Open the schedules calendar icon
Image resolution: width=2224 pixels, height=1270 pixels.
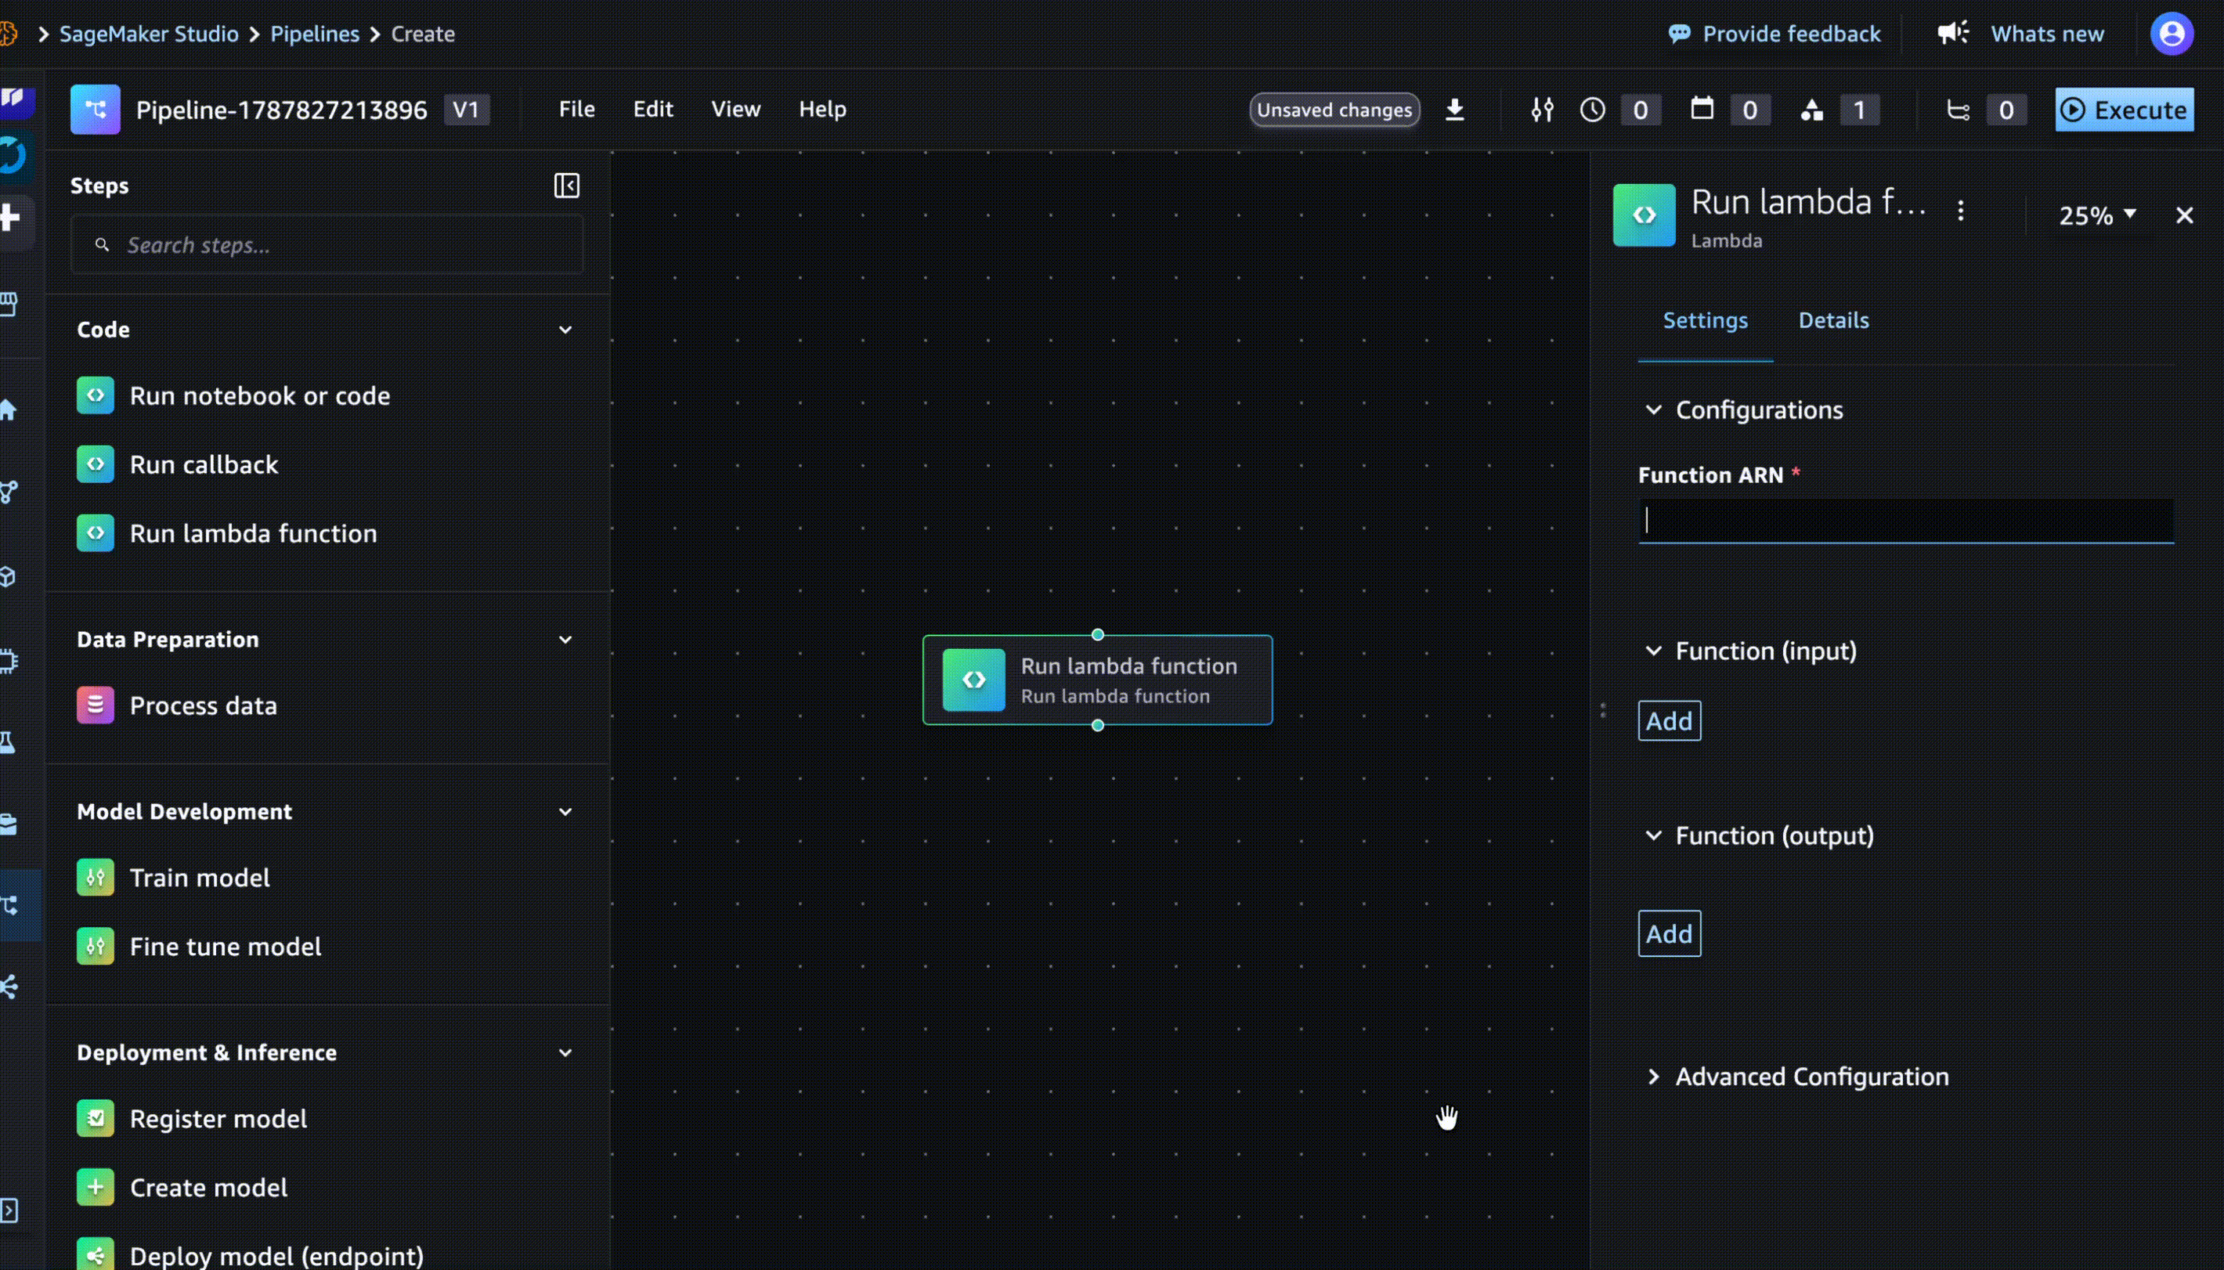[1702, 109]
